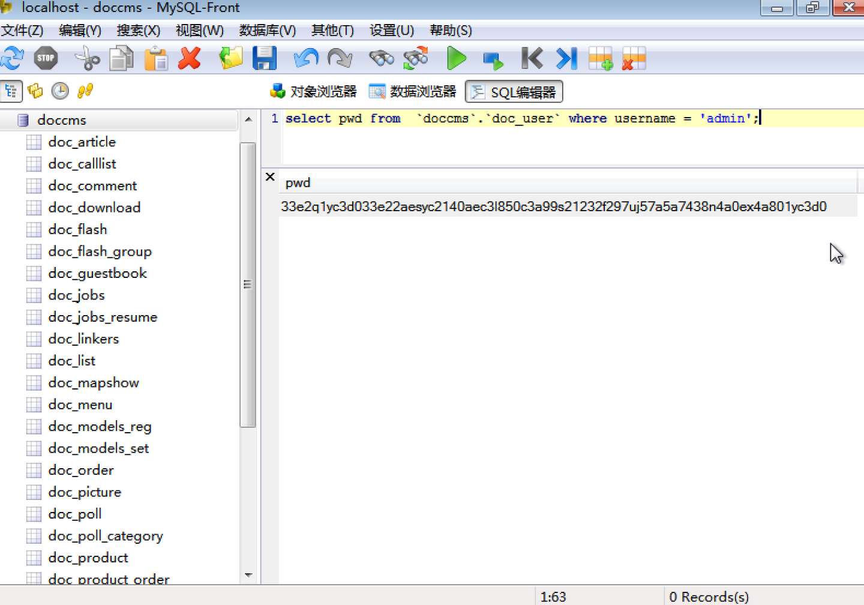Click the tree scrollbar up arrow
Image resolution: width=864 pixels, height=605 pixels.
248,119
